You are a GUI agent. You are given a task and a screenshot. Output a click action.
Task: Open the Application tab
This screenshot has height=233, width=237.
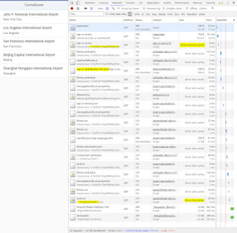pyautogui.click(x=153, y=3)
